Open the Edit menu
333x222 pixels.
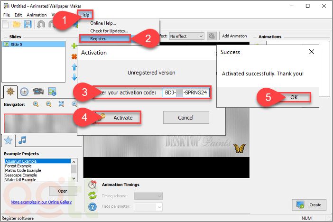click(x=18, y=15)
